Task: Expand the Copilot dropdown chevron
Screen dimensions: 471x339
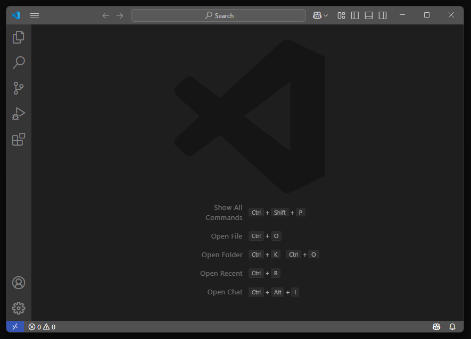Action: pyautogui.click(x=326, y=15)
